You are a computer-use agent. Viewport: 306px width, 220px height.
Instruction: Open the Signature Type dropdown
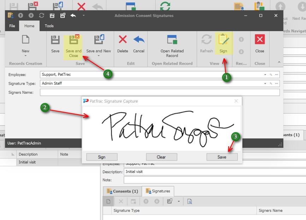pyautogui.click(x=265, y=83)
